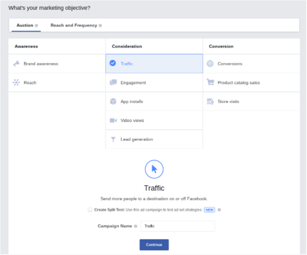307x255 pixels.
Task: Select the Lead generation objective
Action: 154,139
